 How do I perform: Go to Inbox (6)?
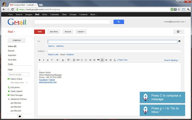(12, 46)
